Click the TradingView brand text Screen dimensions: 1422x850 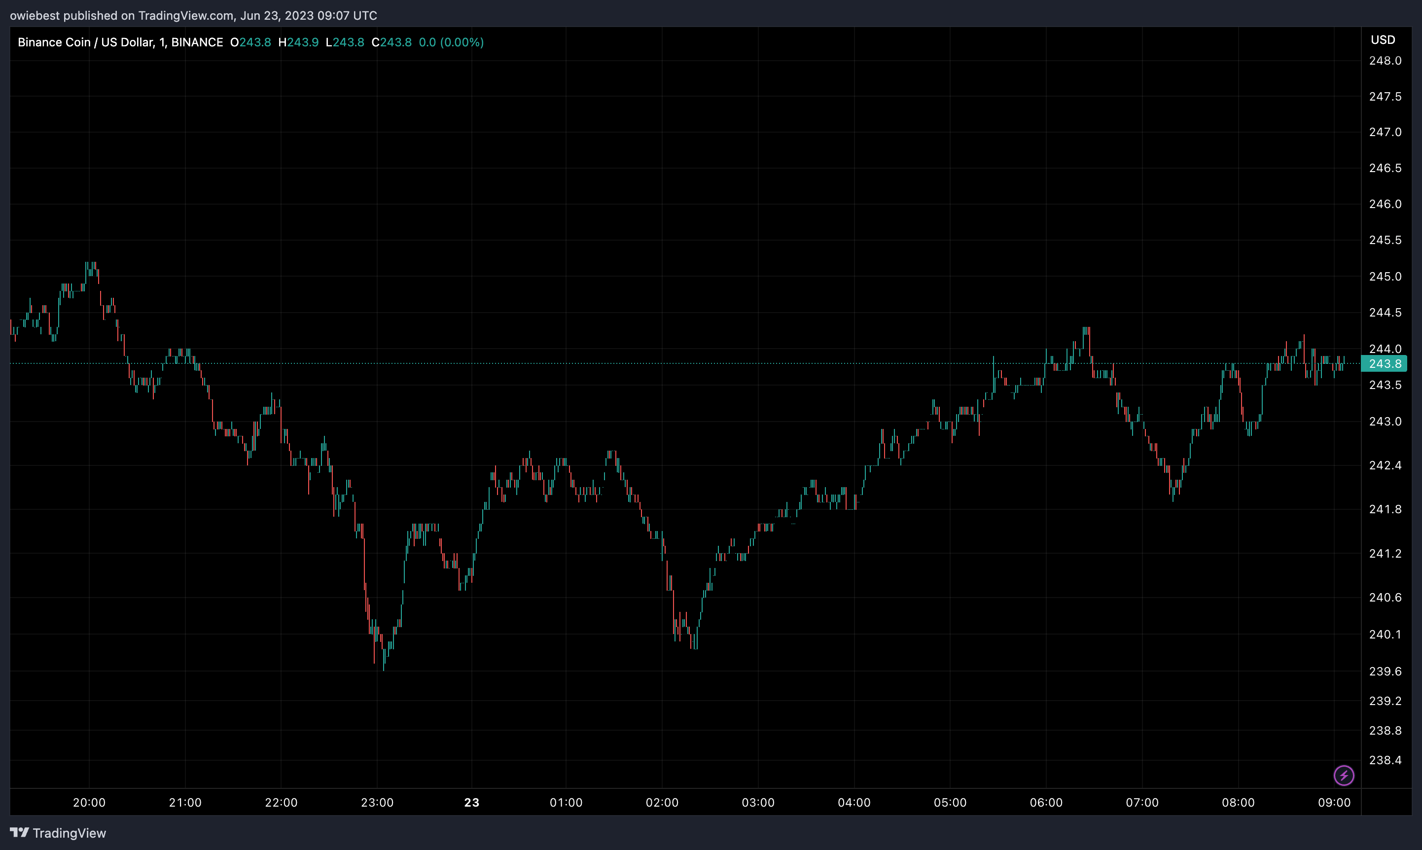(x=70, y=833)
